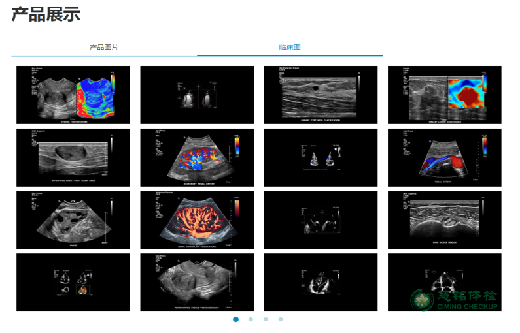Go to the first carousel page dot
Viewport: 520px width, 333px height.
pos(235,319)
